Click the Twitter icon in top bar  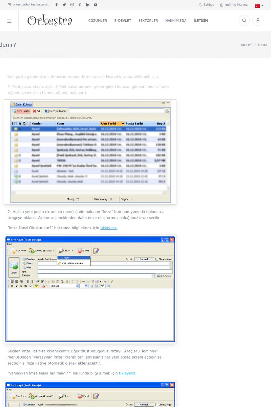[64, 5]
